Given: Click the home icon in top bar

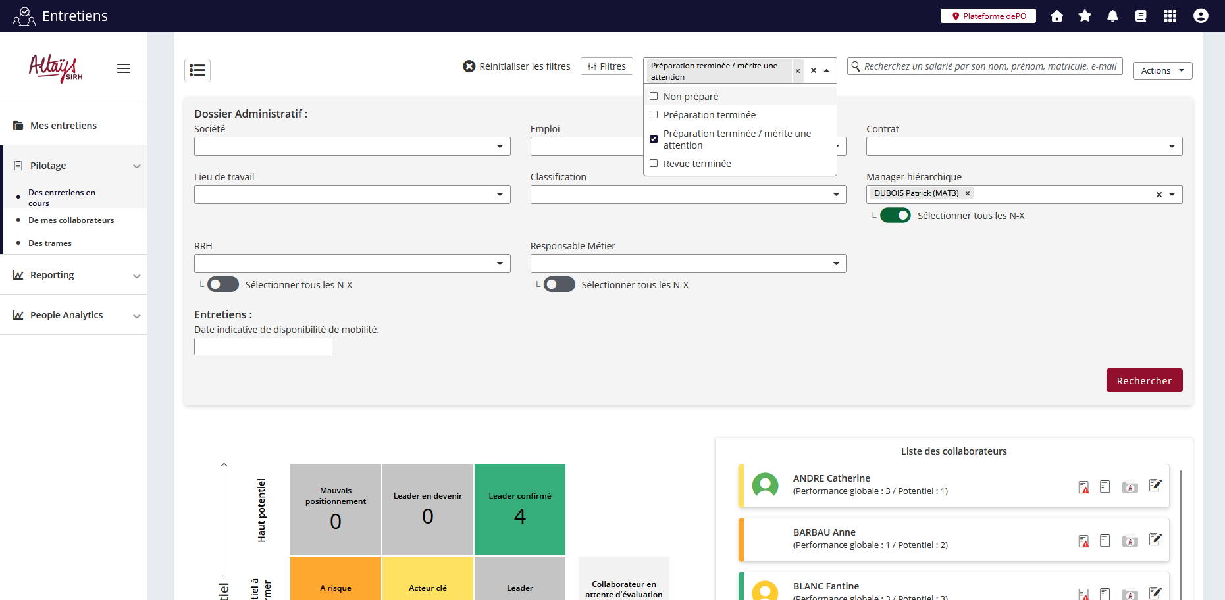Looking at the screenshot, I should pyautogui.click(x=1056, y=16).
